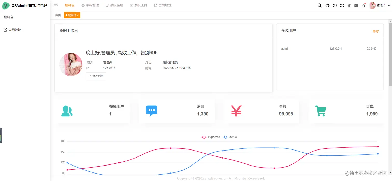Open the help question mark icon

335,5
